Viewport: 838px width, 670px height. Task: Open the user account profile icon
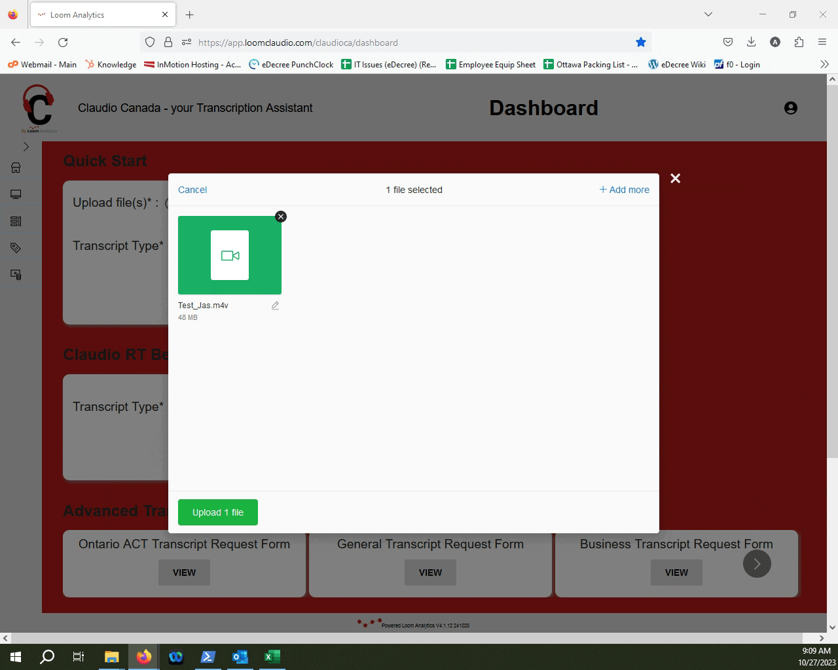coord(791,108)
